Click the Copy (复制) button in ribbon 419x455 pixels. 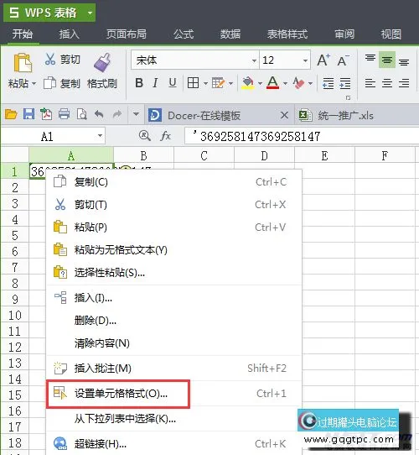click(61, 83)
